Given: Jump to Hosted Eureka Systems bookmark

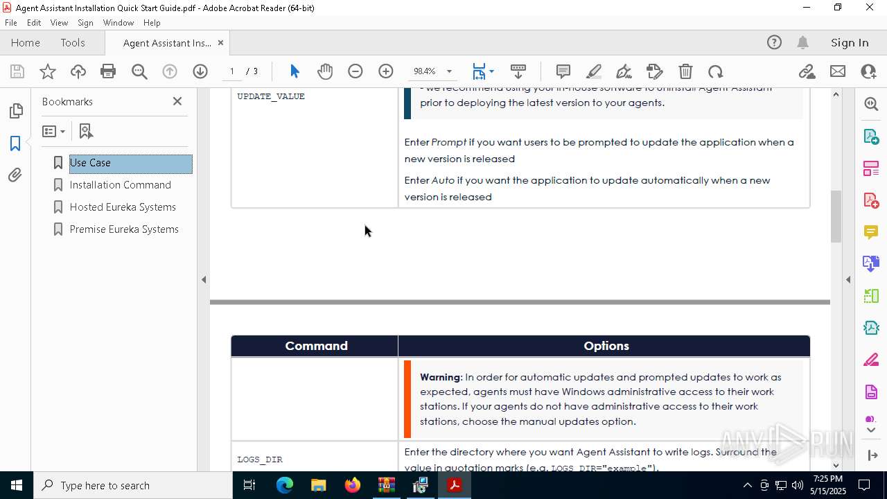Looking at the screenshot, I should (x=123, y=207).
